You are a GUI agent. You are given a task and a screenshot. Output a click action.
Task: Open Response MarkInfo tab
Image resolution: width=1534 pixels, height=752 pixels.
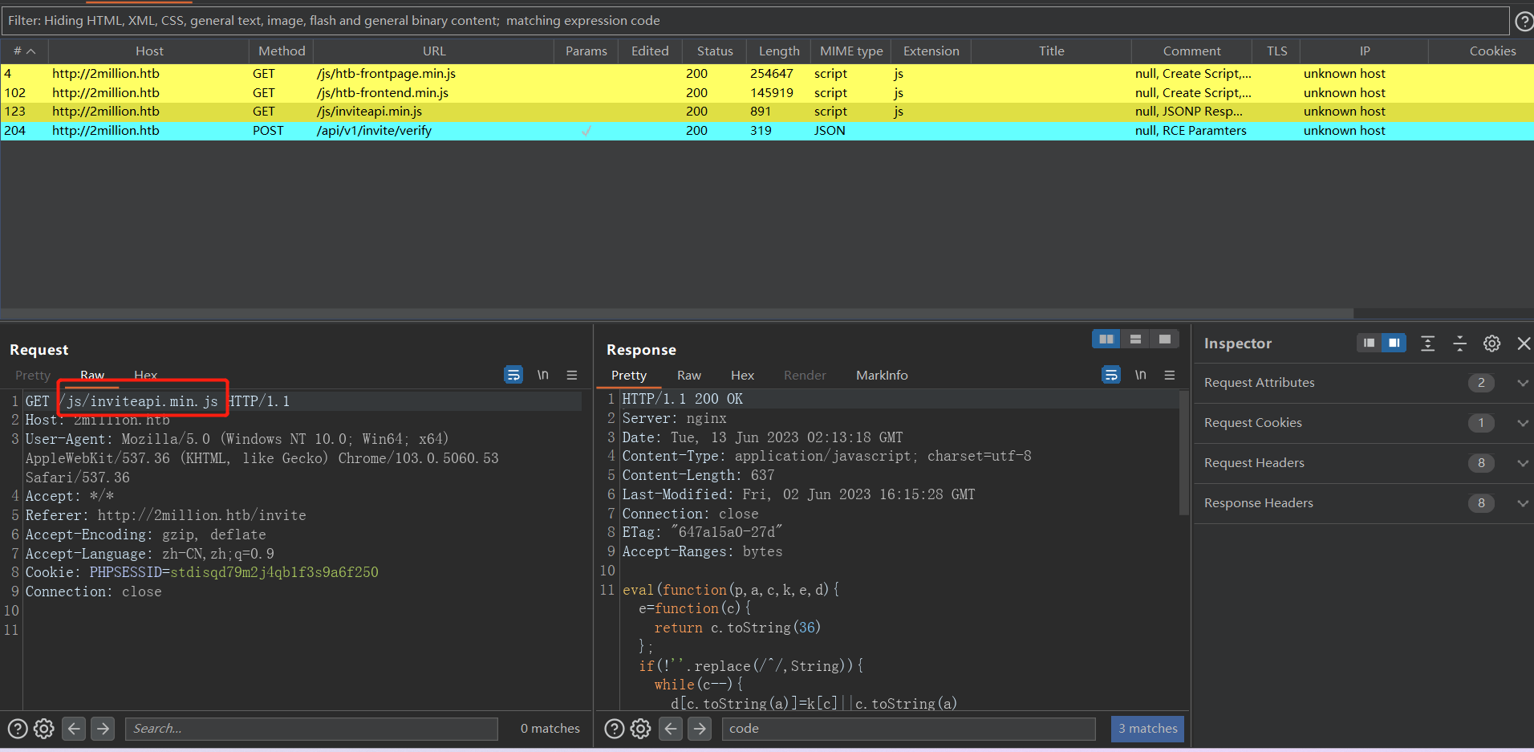click(882, 375)
